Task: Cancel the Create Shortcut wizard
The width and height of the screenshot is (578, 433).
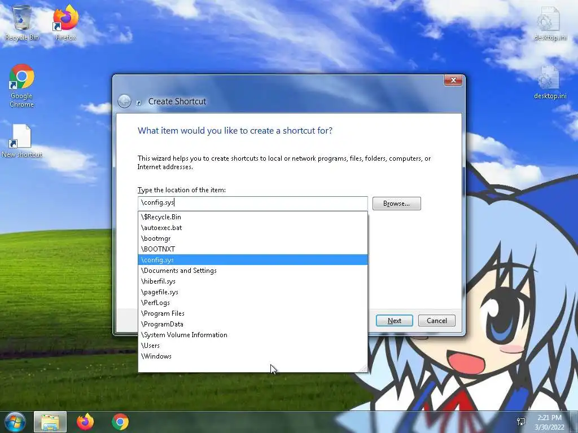Action: 437,321
